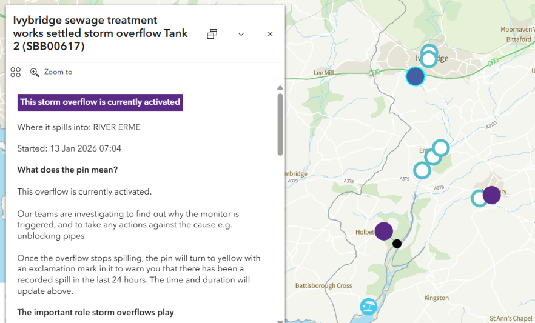
Task: Select the teal ring beside Modbury's purple pin
Action: point(479,198)
